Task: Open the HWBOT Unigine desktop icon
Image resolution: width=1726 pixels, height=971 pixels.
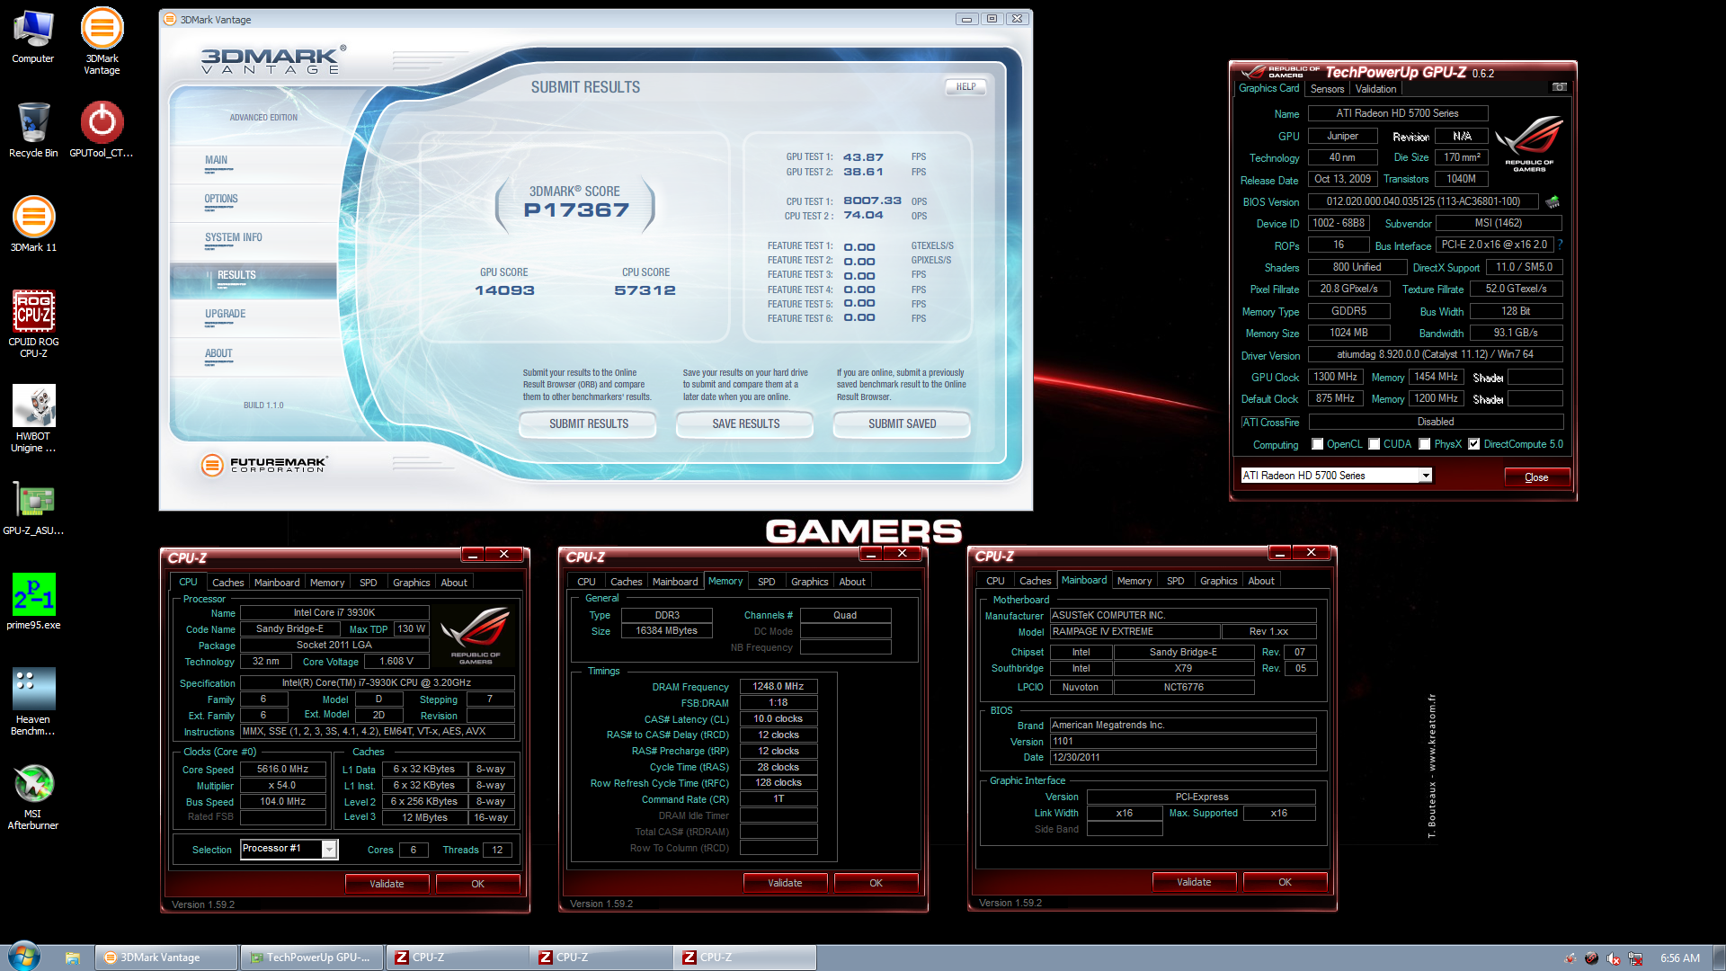Action: [33, 418]
